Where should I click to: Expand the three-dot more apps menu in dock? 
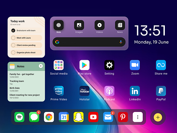(x=138, y=117)
